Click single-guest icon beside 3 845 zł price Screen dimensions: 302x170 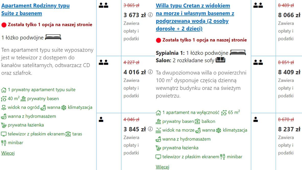point(101,120)
